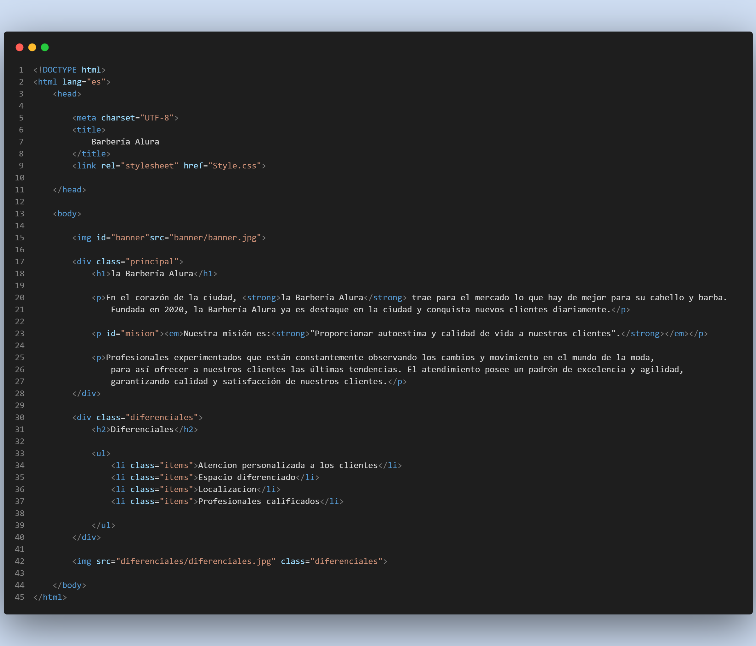This screenshot has width=756, height=646.
Task: Click class="diferenciales" on the img line 42
Action: [x=332, y=561]
